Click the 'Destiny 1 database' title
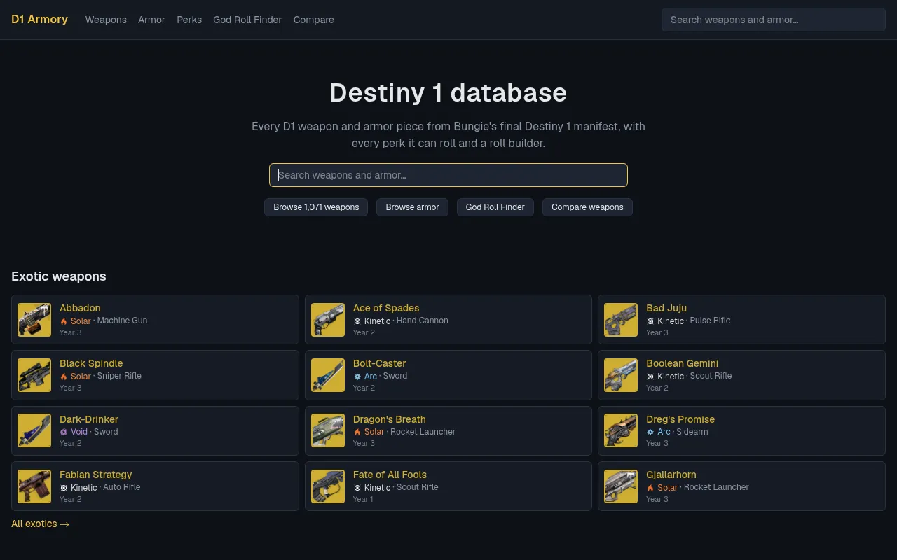 point(448,92)
